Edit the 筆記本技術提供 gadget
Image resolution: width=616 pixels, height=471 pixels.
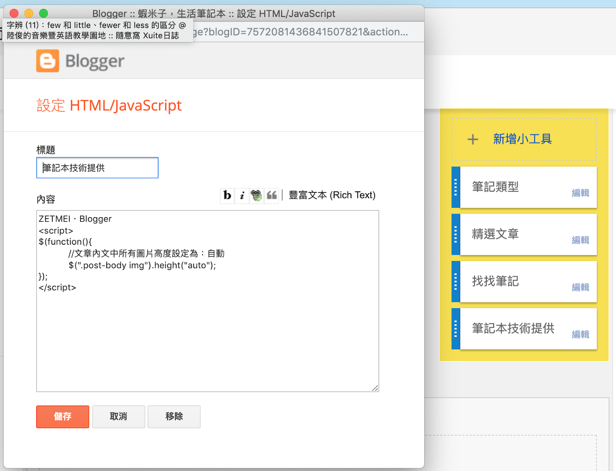pyautogui.click(x=580, y=334)
